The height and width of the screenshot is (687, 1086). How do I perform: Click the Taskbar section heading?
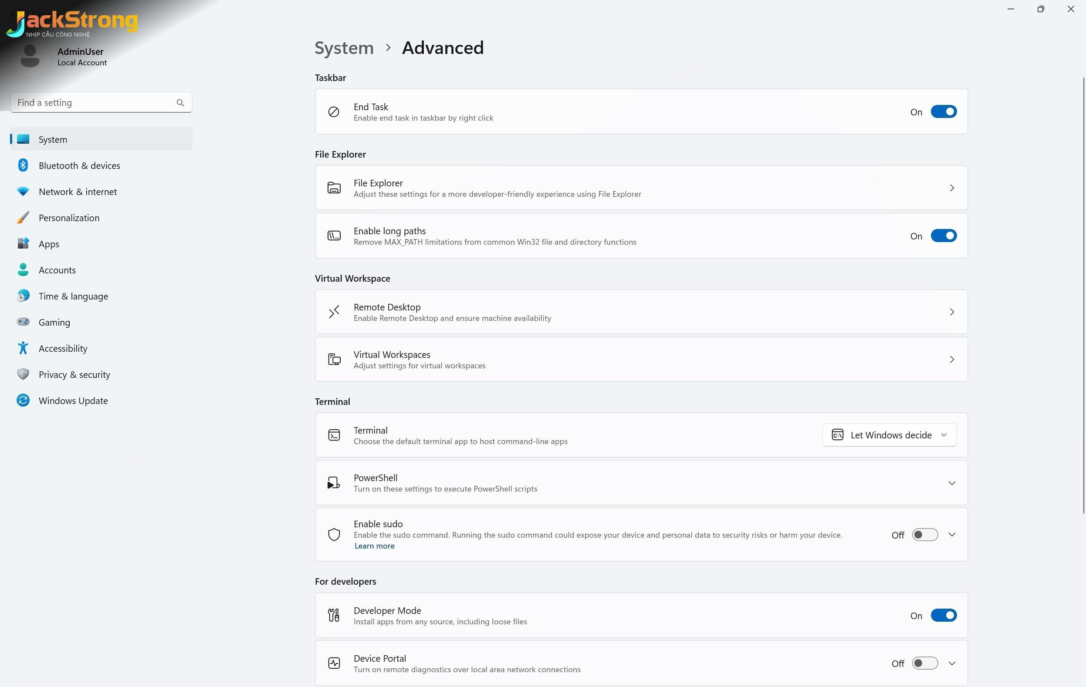click(331, 77)
